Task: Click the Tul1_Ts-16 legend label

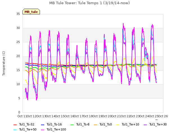Action: click(54, 124)
